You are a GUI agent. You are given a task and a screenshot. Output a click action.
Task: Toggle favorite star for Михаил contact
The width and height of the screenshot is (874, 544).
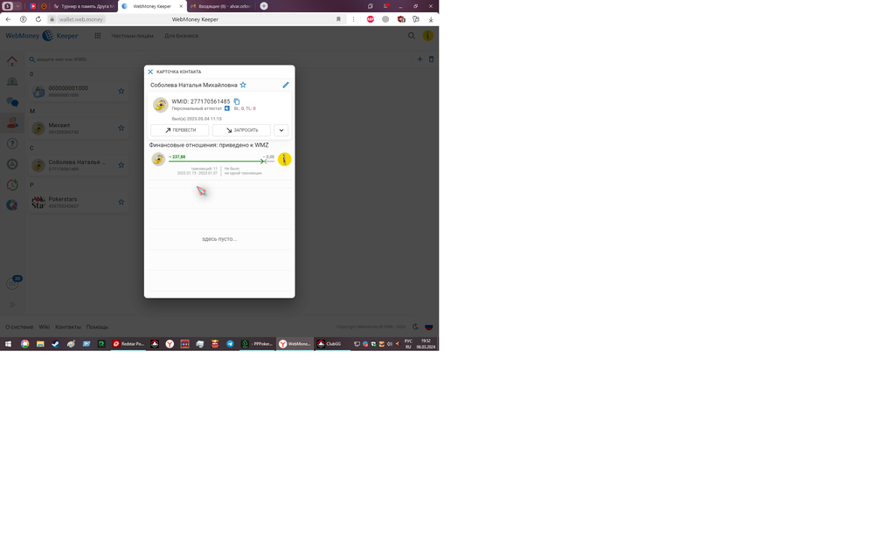121,128
